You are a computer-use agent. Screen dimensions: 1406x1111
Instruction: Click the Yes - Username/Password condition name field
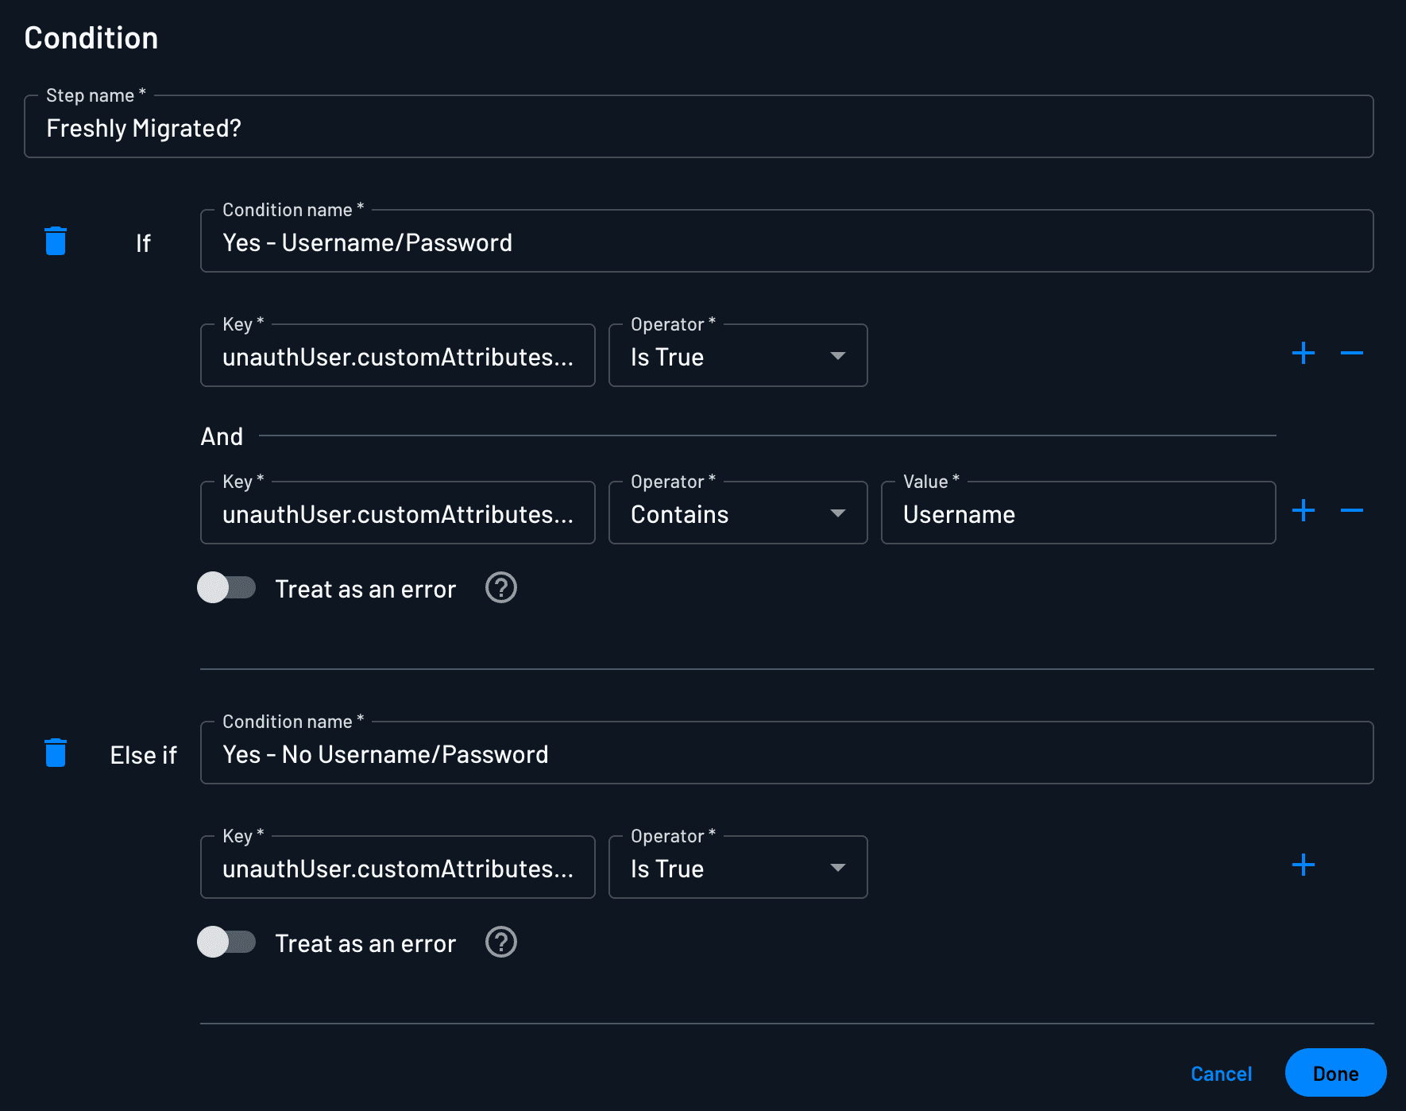coord(786,242)
